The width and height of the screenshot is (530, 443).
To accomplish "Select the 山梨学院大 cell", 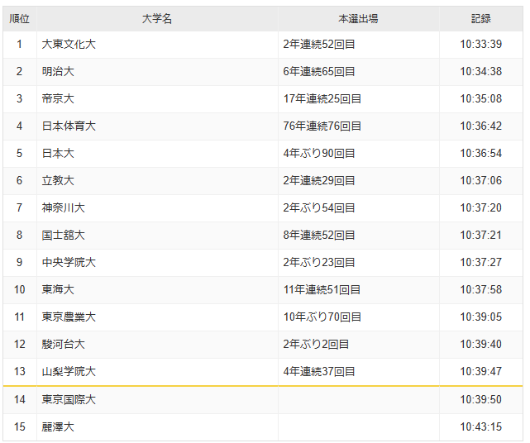I will click(x=157, y=372).
